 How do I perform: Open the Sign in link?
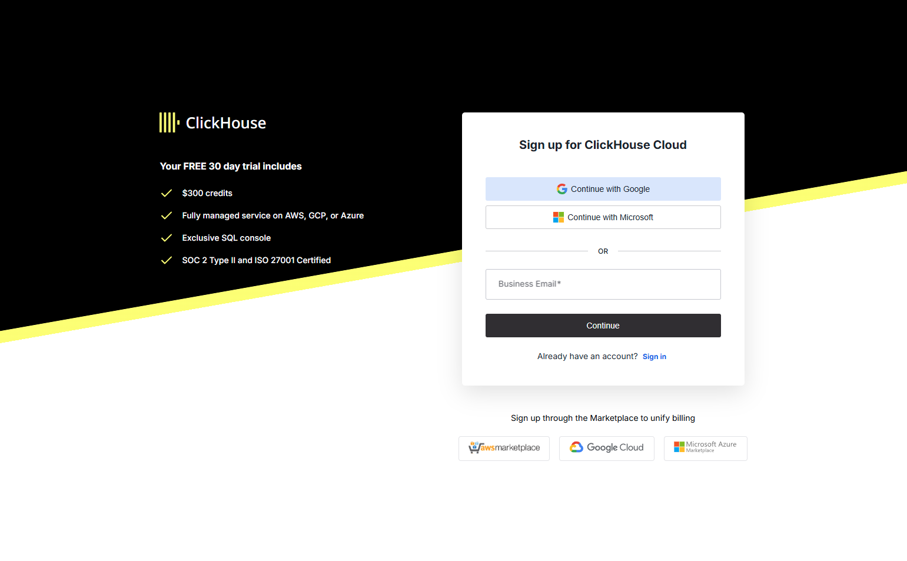654,356
